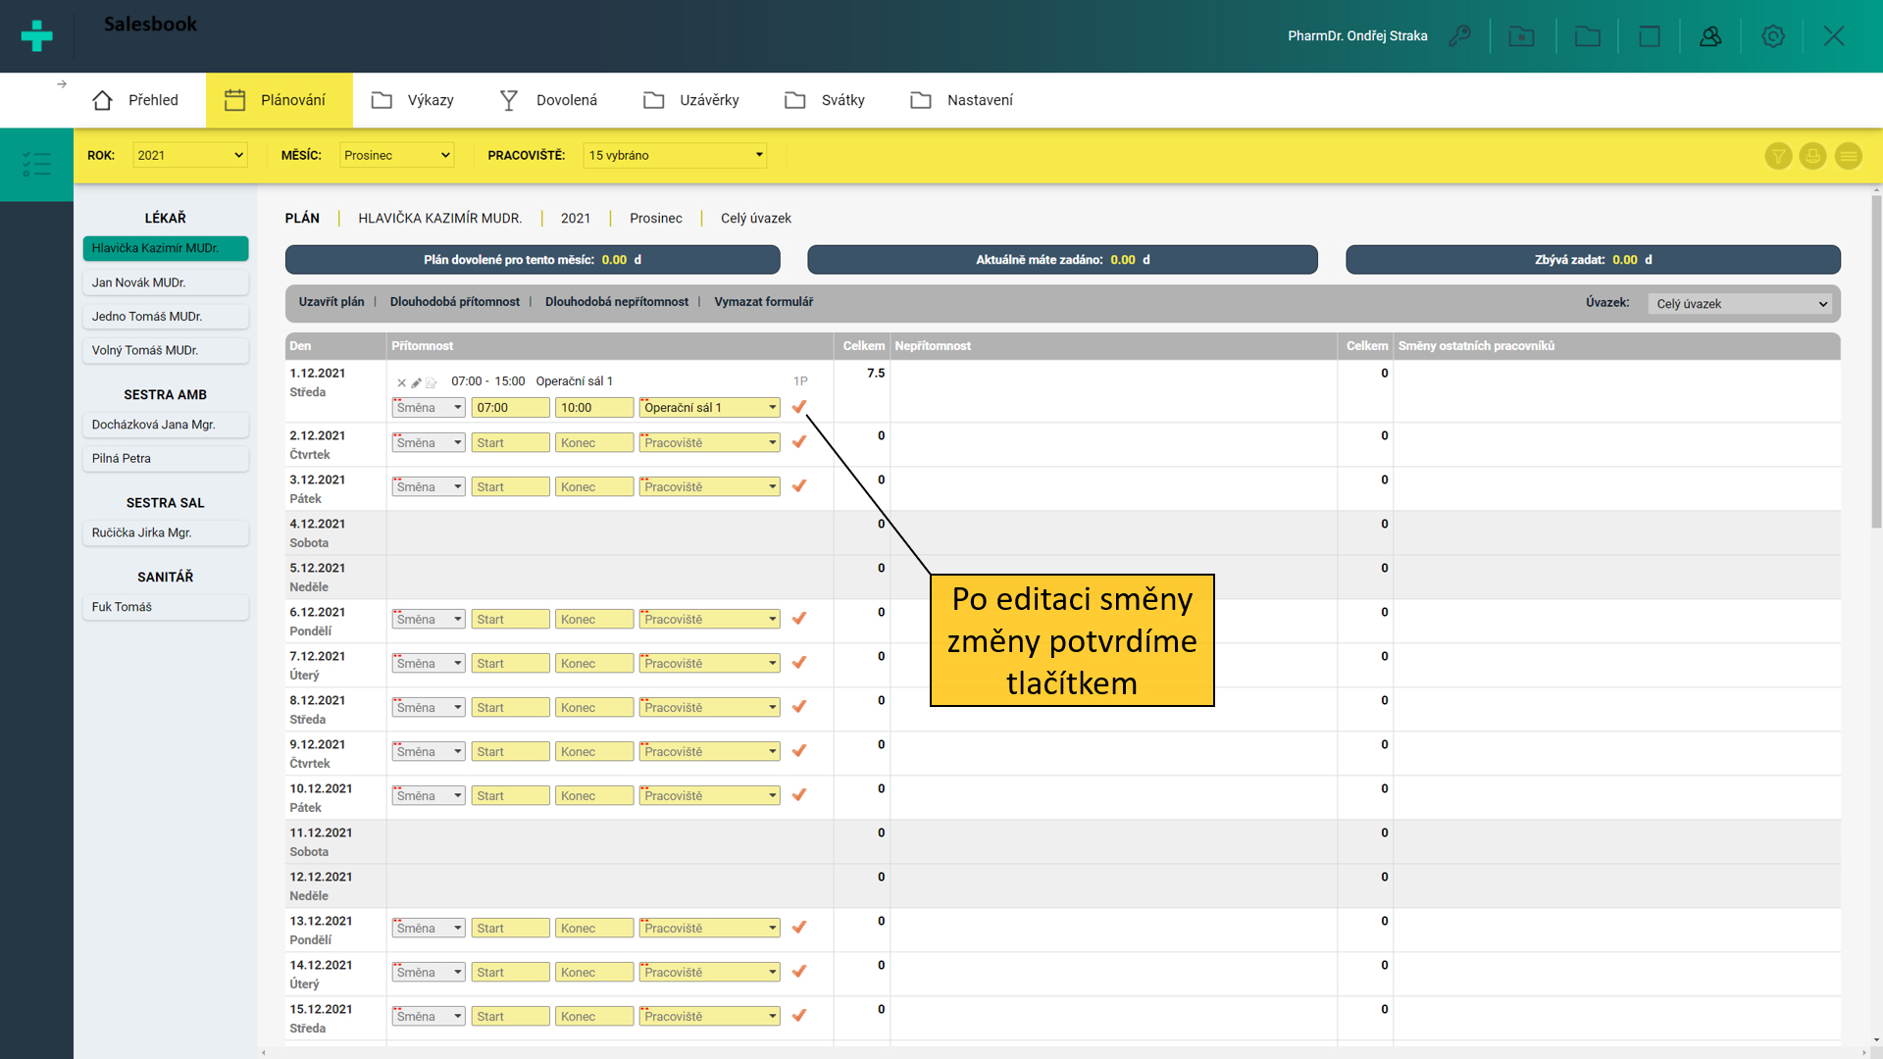Screen dimensions: 1883x1059
Task: Open the Úvazek Celý úvazek dropdown
Action: (1741, 304)
